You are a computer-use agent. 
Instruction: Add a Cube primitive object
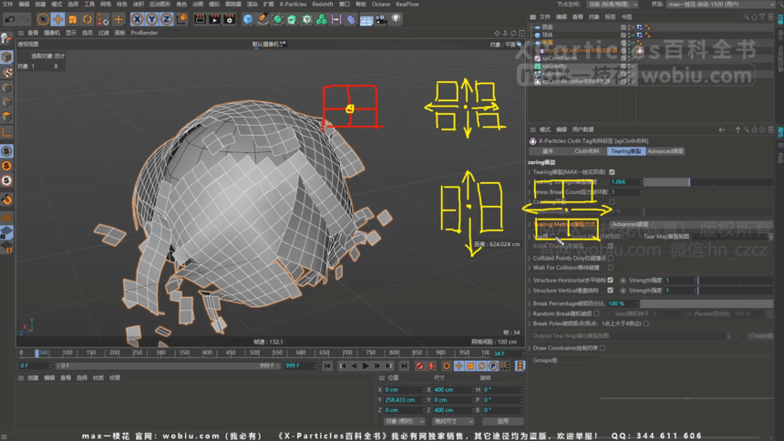pyautogui.click(x=248, y=19)
